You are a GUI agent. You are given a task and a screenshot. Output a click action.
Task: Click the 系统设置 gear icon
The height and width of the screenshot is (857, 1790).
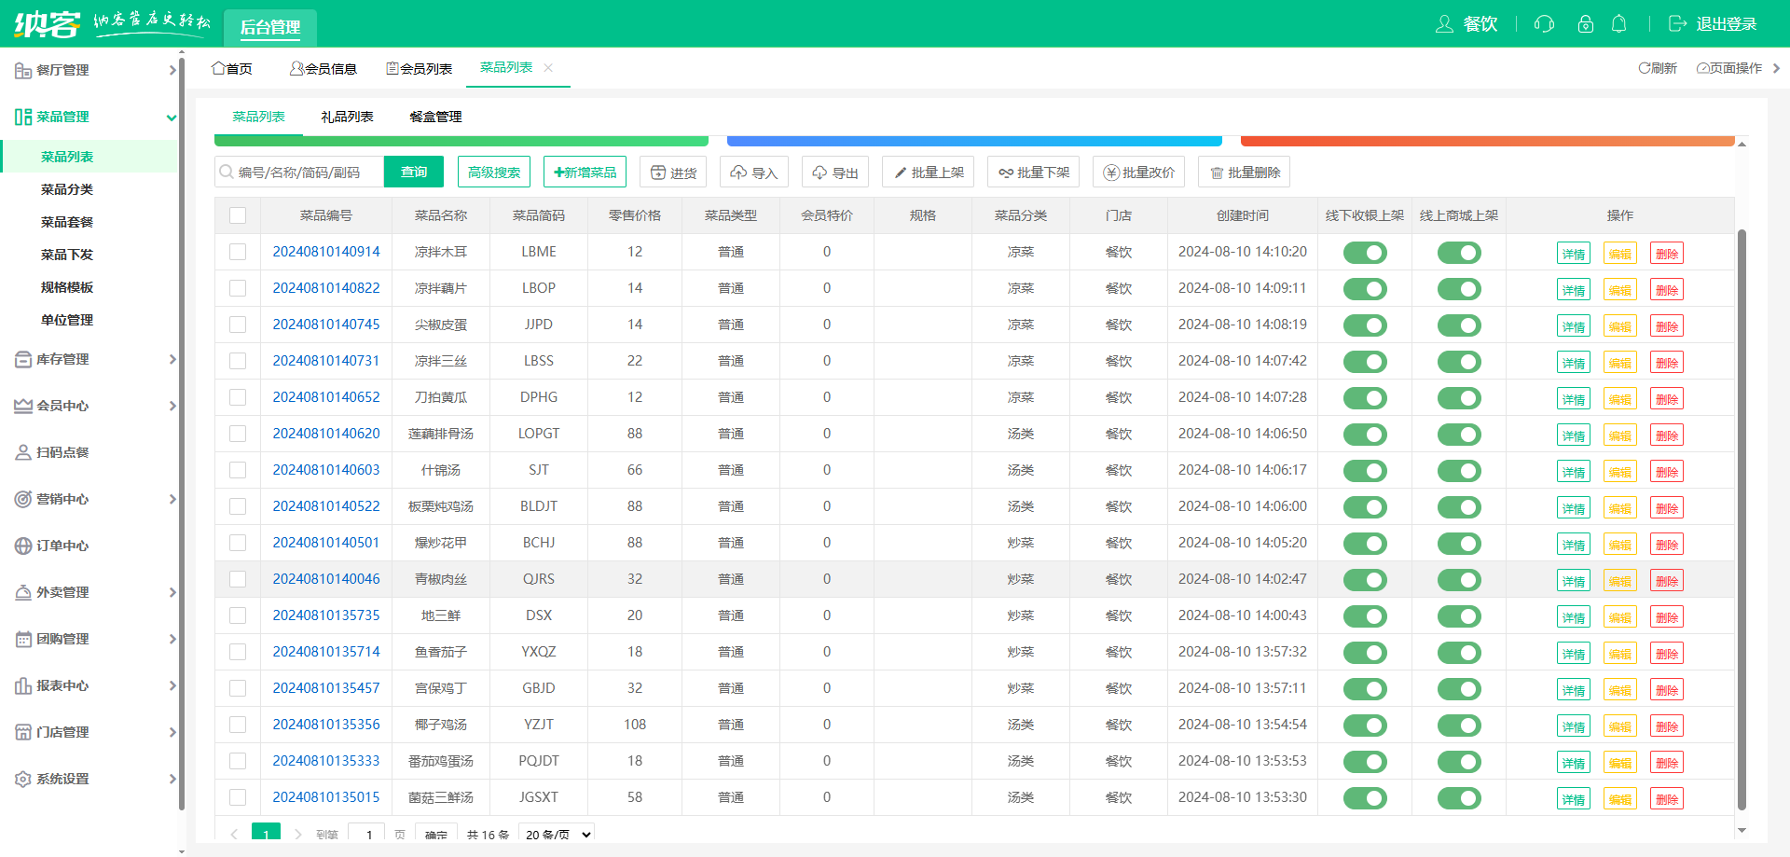(23, 779)
